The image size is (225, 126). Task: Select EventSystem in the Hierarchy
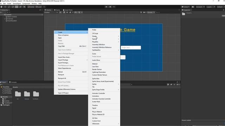tap(12, 21)
